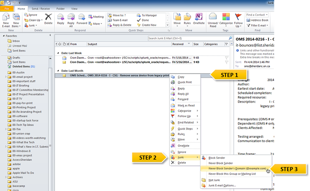The width and height of the screenshot is (310, 191).
Task: Open the Clean Up dropdown
Action: 33,20
